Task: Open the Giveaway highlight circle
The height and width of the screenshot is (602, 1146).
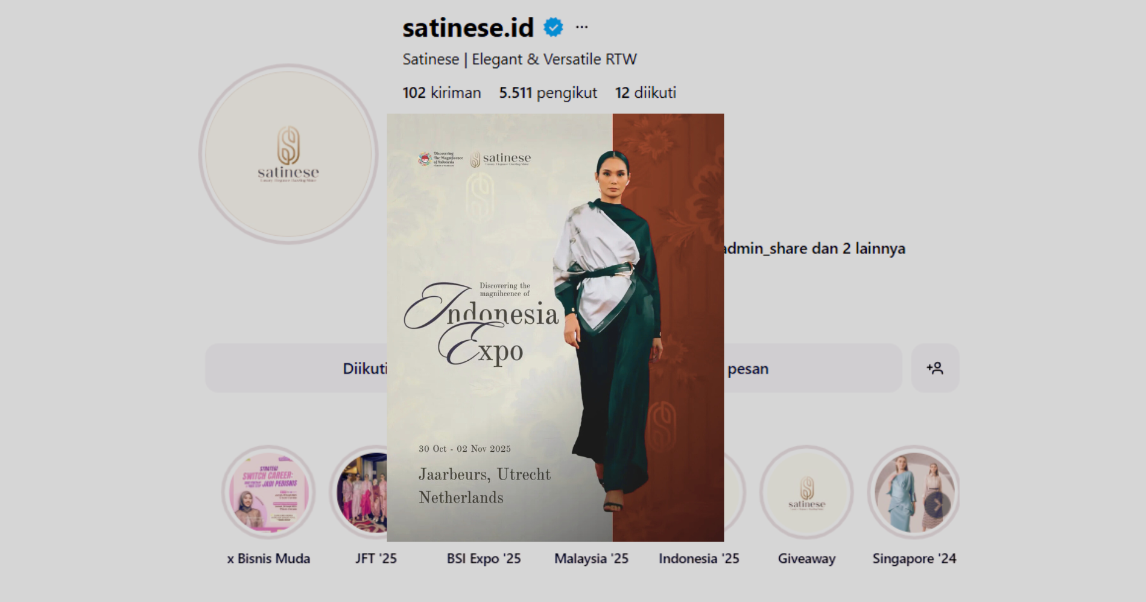Action: 806,493
